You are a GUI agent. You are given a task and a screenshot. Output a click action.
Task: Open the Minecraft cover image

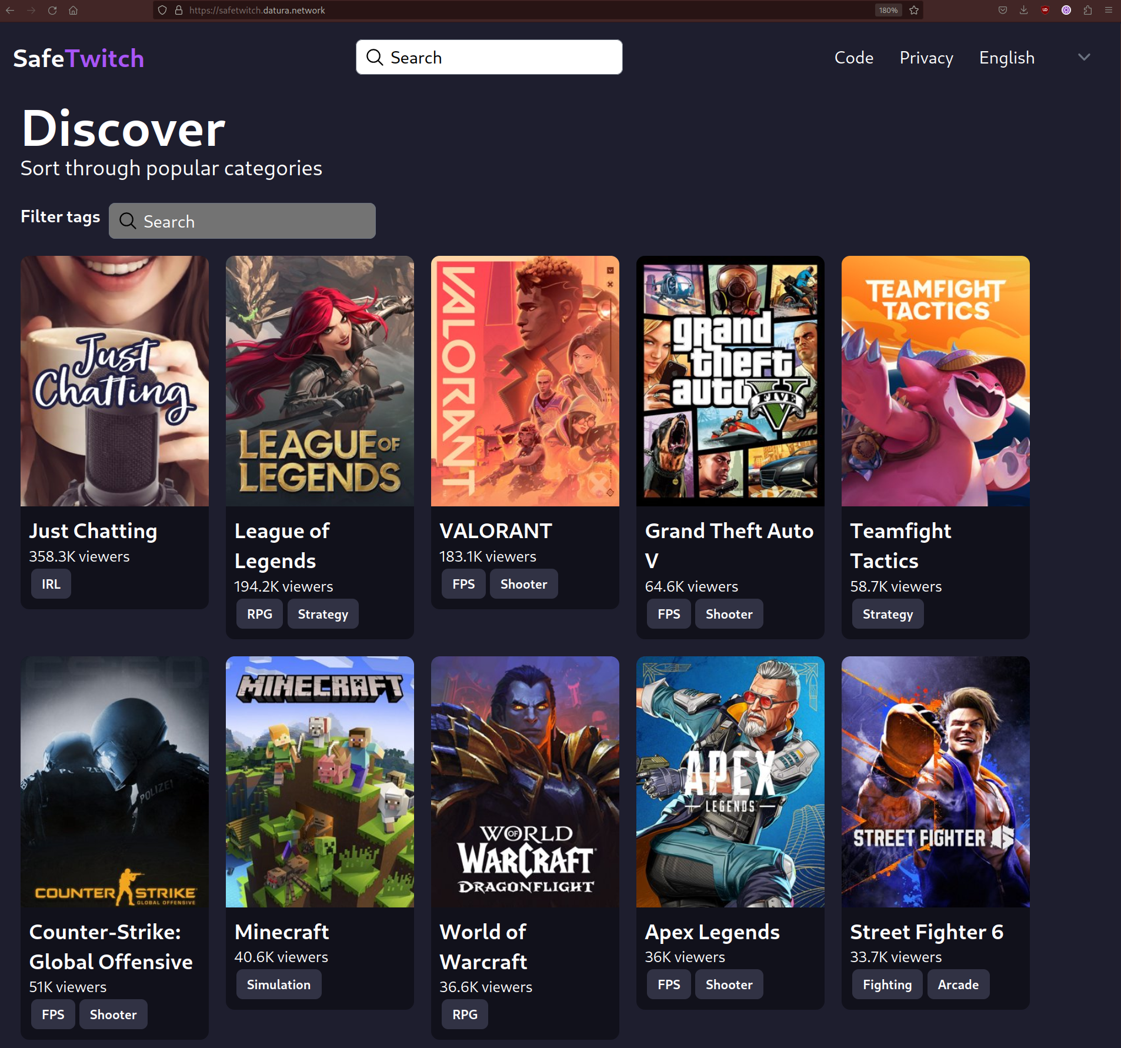coord(320,782)
